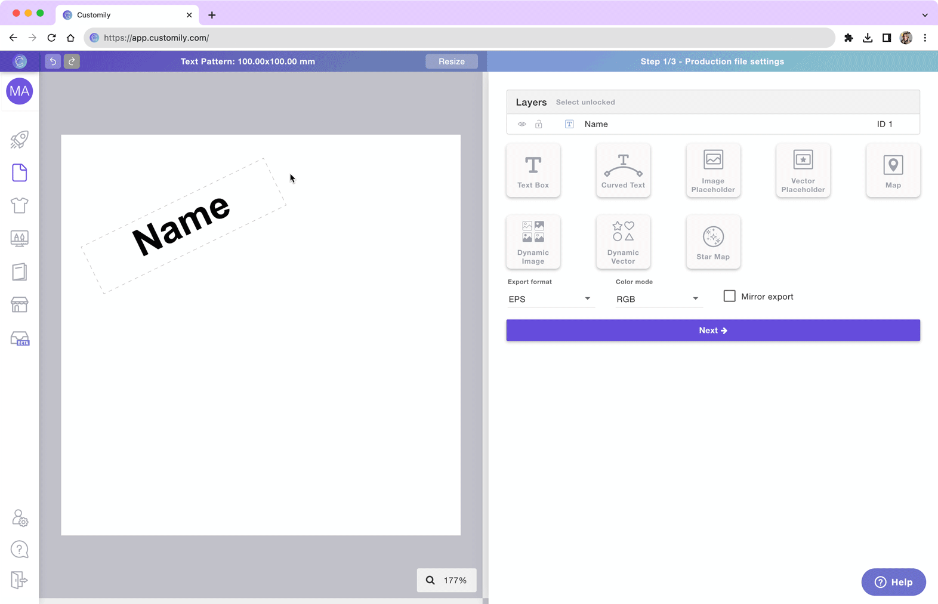Screen dimensions: 938x604
Task: Open the t-shirt products sidebar item
Action: click(x=19, y=205)
